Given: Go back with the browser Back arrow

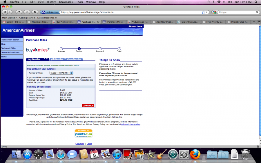Looking at the screenshot, I should 5,12.
